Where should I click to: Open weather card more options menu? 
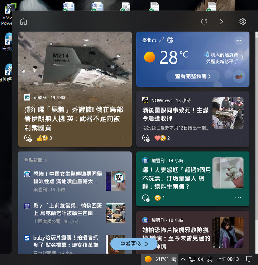239,40
